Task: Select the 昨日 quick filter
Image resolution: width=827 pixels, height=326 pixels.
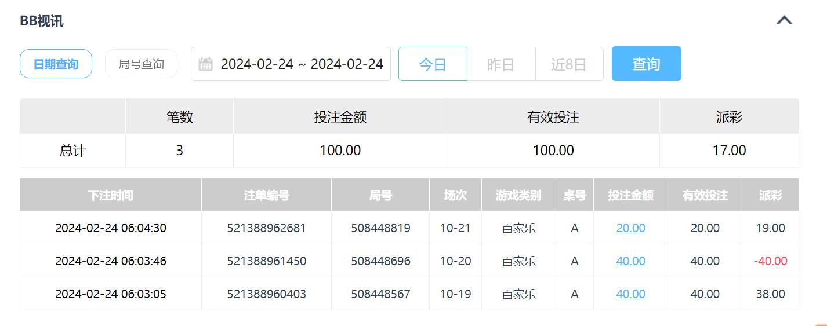Action: click(x=500, y=64)
